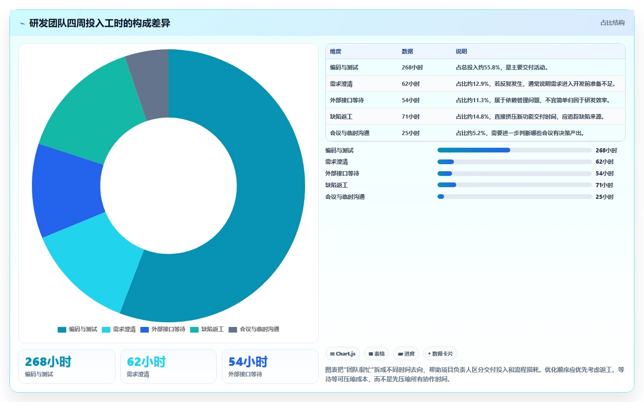The width and height of the screenshot is (644, 402).
Task: Click the 71小时 value beside the progress bars
Action: point(605,185)
